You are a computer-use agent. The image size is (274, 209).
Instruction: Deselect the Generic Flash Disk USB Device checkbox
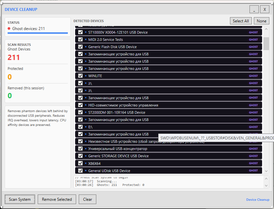tap(80, 47)
